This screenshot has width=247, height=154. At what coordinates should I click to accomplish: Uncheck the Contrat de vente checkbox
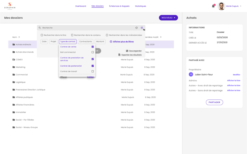(92, 47)
